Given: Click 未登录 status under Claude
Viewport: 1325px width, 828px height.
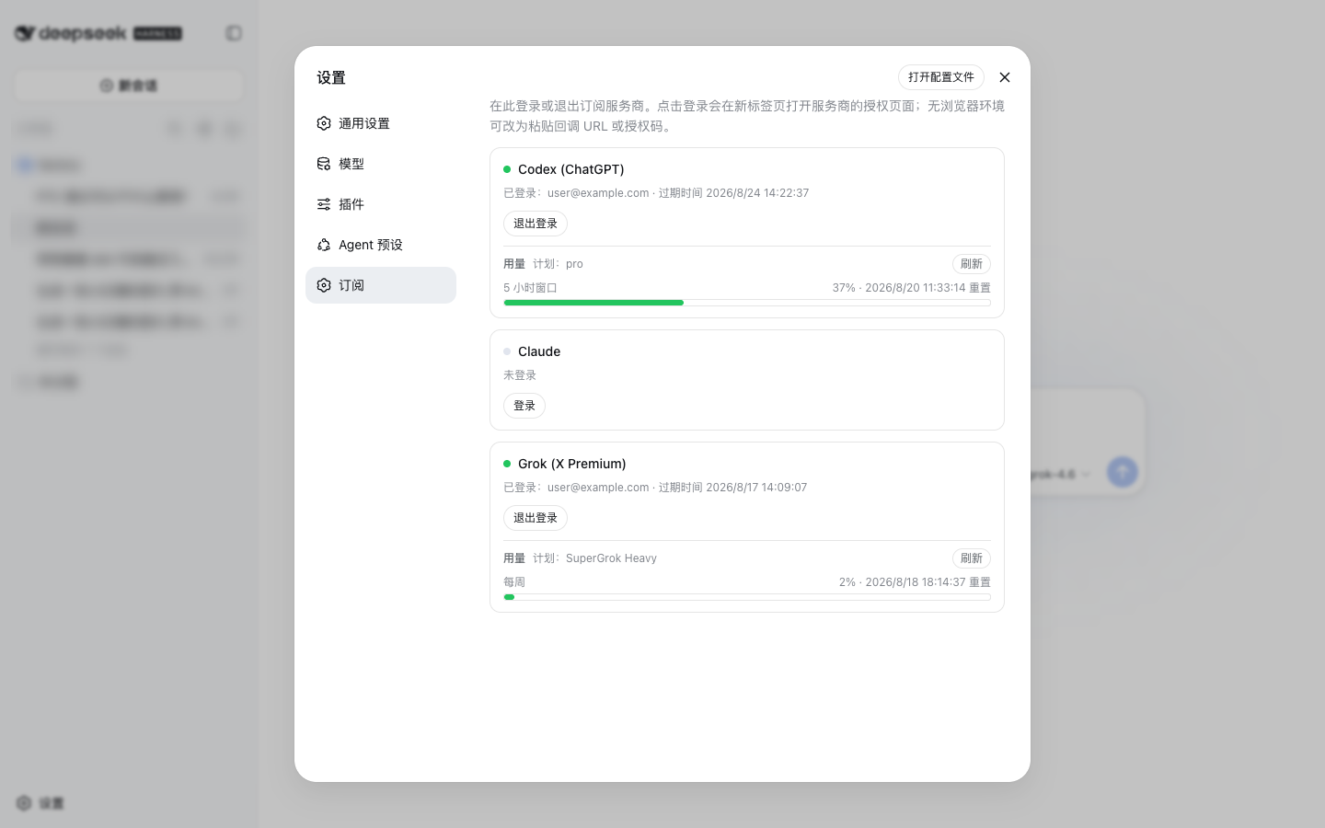Looking at the screenshot, I should coord(520,375).
